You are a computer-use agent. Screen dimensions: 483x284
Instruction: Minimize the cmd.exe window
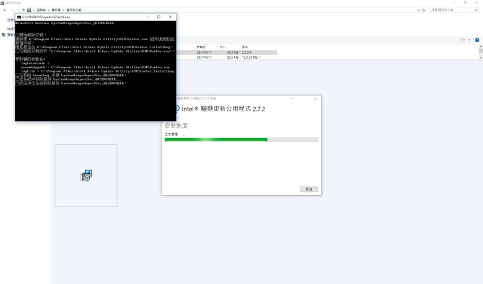coord(147,17)
